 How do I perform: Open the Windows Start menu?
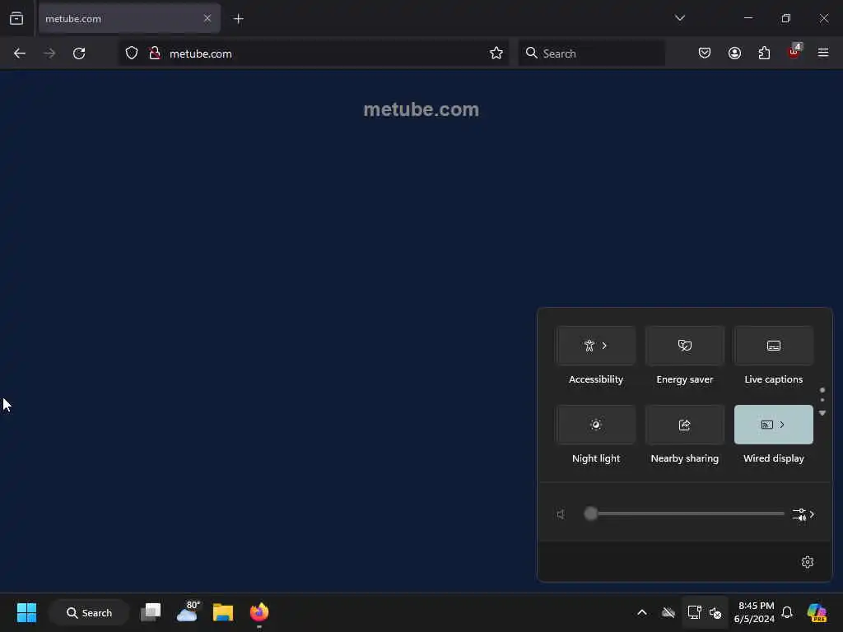tap(26, 612)
